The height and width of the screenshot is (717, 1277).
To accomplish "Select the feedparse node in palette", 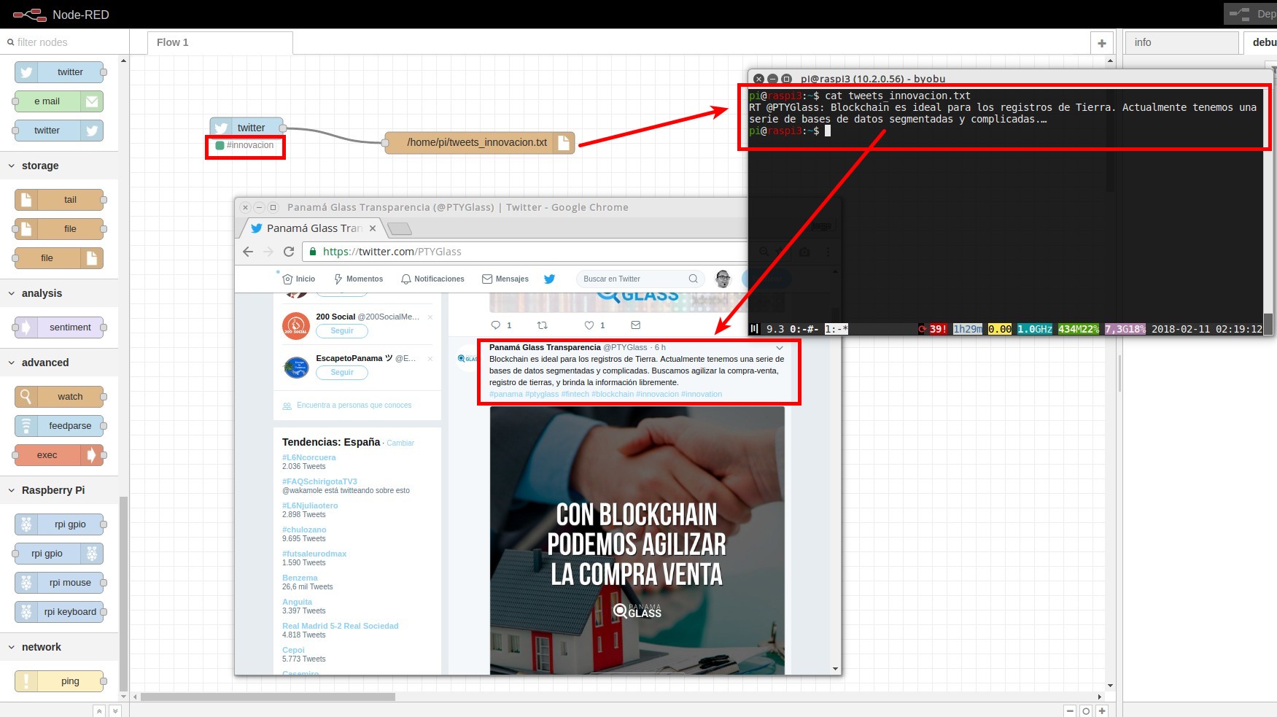I will (x=59, y=426).
